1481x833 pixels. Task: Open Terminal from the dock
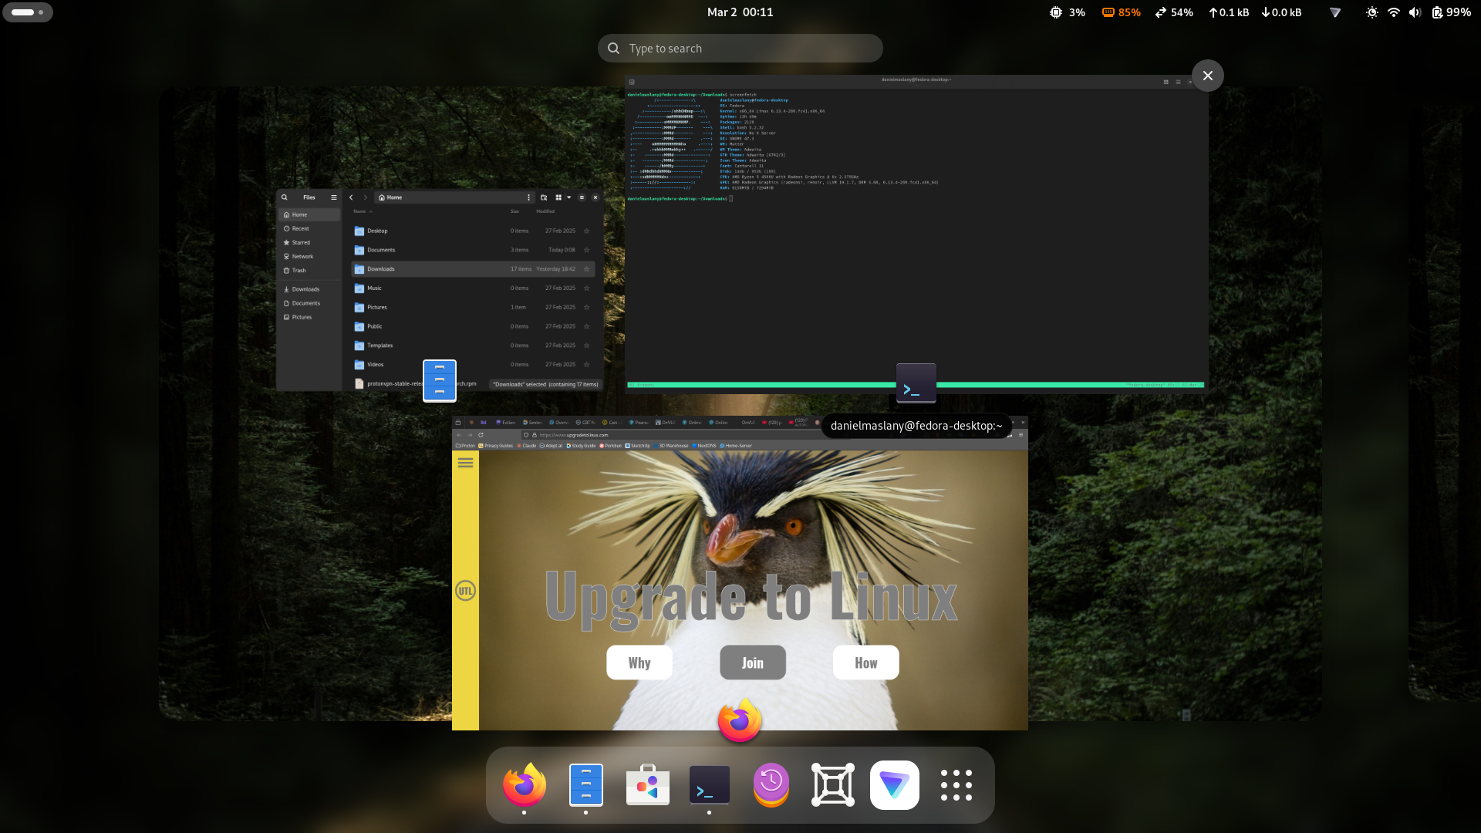(x=710, y=785)
